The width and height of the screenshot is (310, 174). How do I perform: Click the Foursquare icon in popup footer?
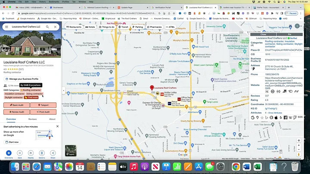point(295,118)
